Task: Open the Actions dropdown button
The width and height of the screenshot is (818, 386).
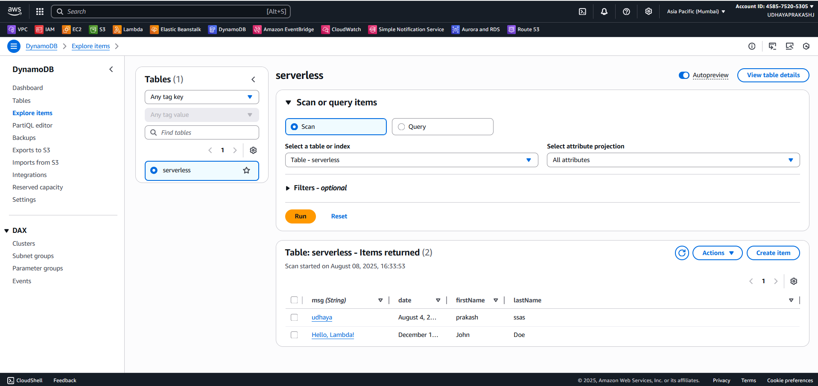Action: tap(717, 253)
